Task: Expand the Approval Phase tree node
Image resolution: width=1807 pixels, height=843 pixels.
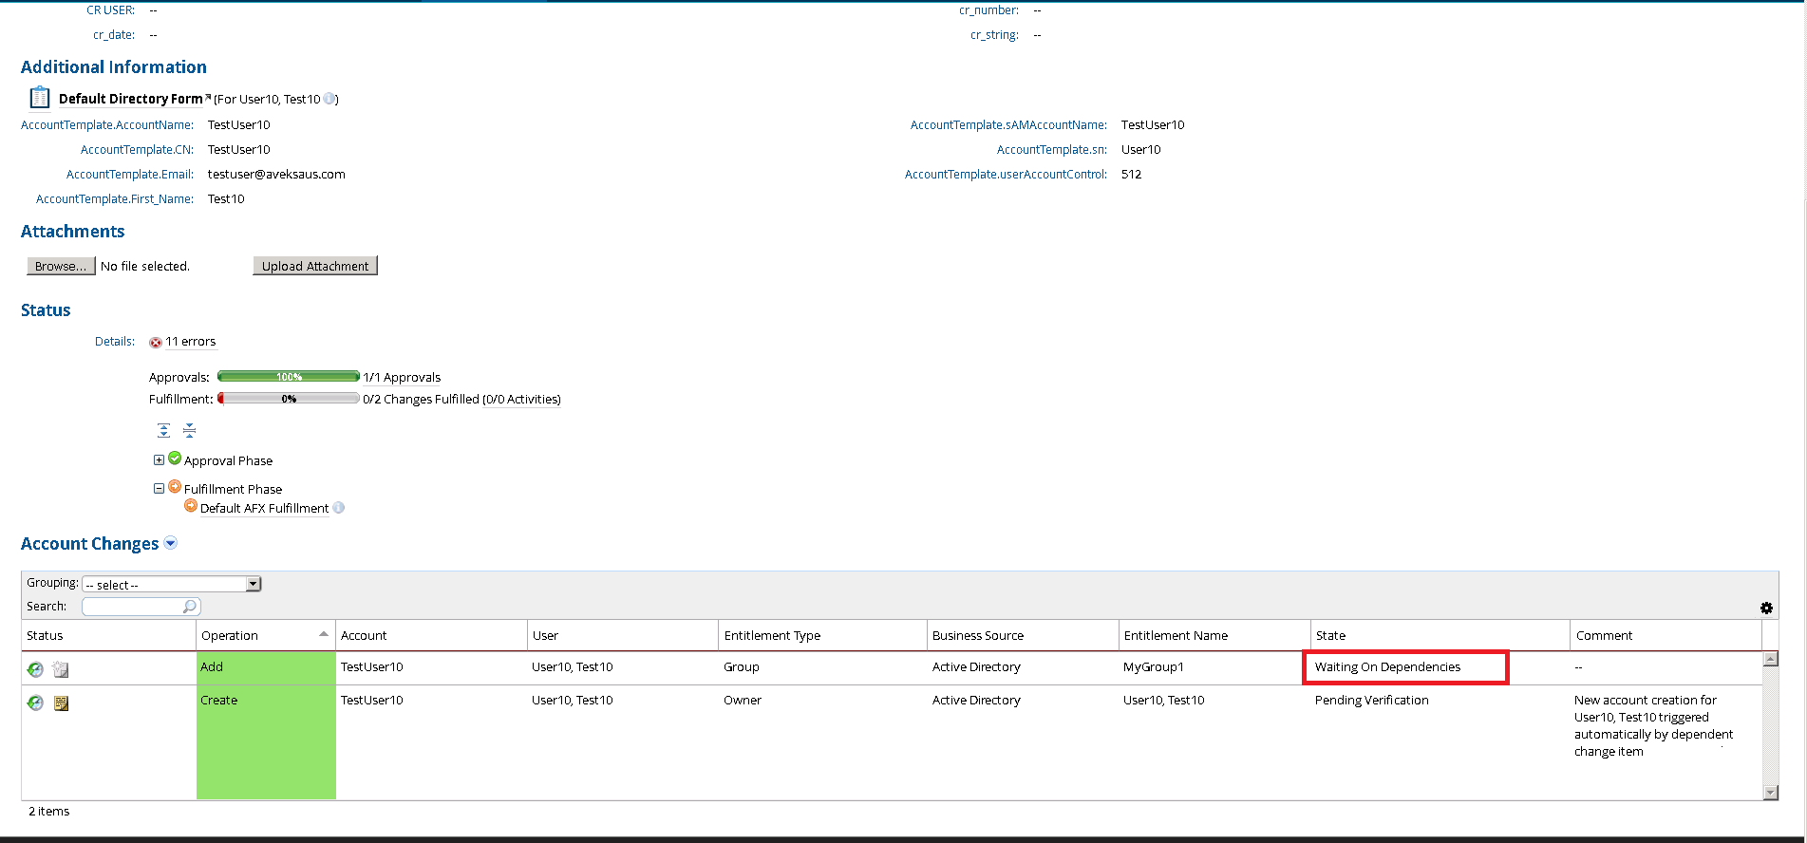Action: click(159, 460)
